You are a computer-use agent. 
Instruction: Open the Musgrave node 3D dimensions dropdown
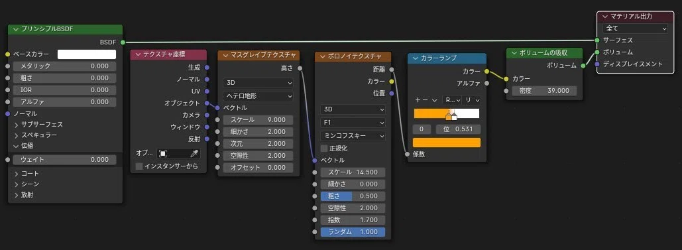coord(258,83)
